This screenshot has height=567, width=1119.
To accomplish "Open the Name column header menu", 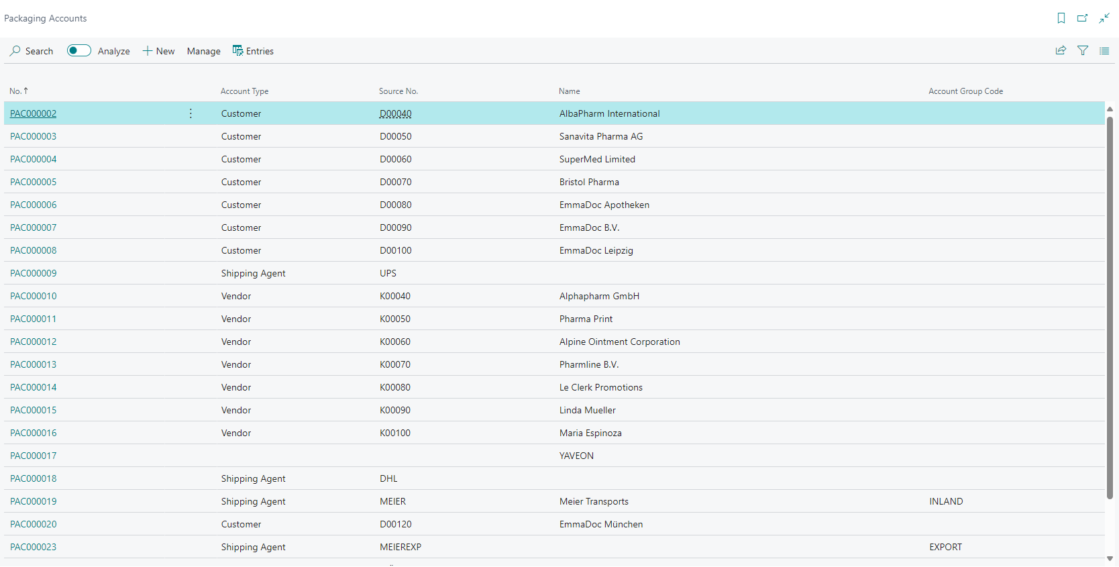I will coord(570,91).
